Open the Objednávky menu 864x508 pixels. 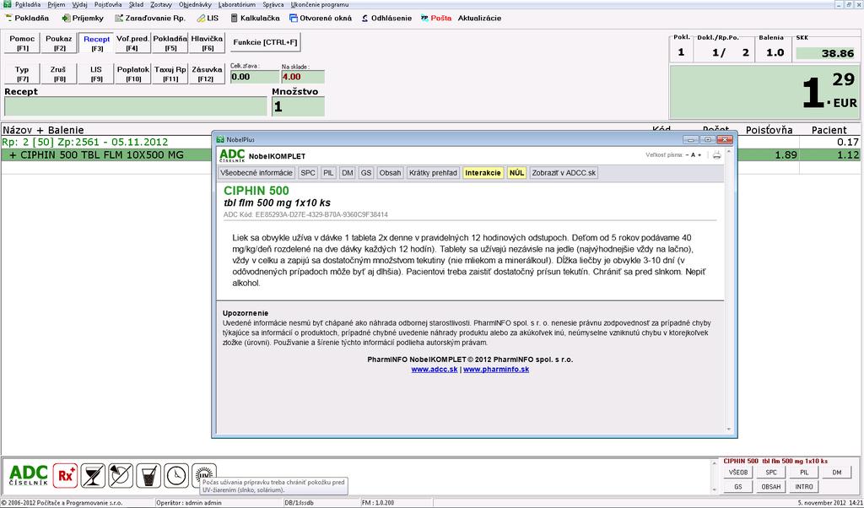pyautogui.click(x=195, y=4)
